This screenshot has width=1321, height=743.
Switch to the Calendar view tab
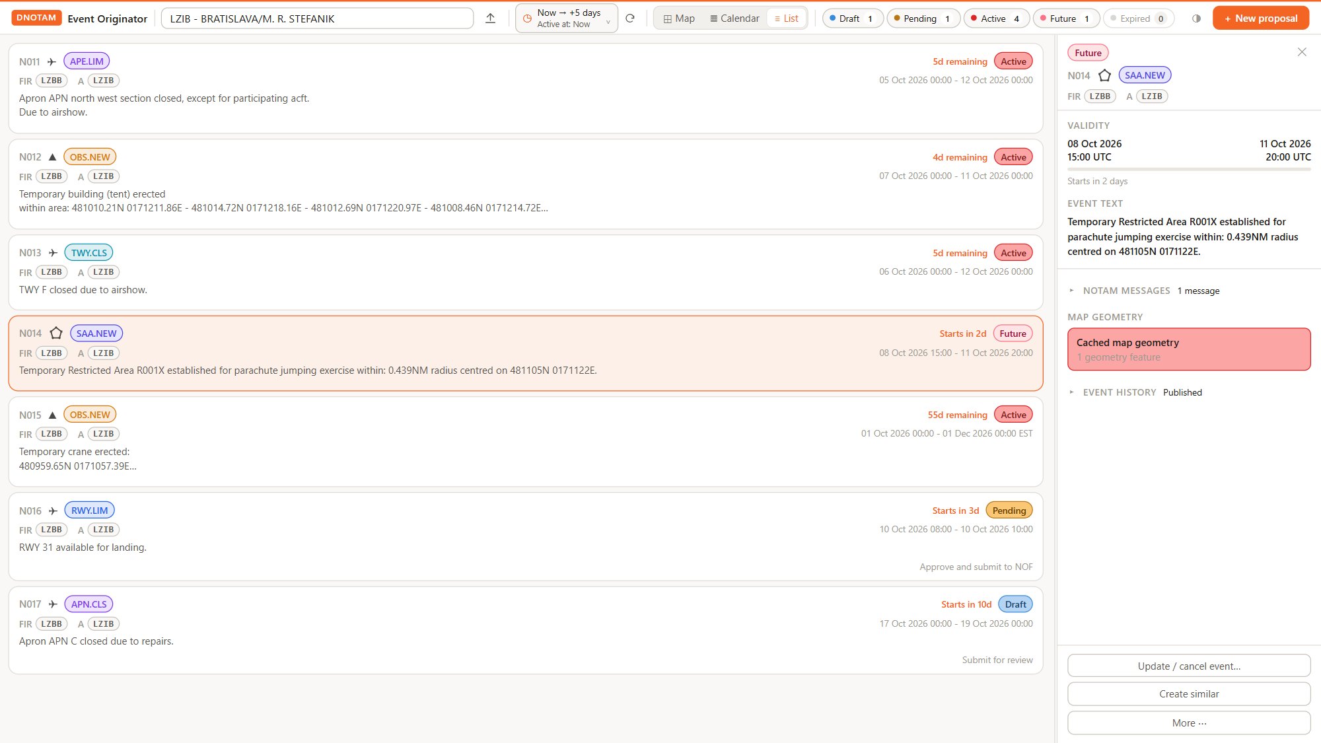[734, 18]
